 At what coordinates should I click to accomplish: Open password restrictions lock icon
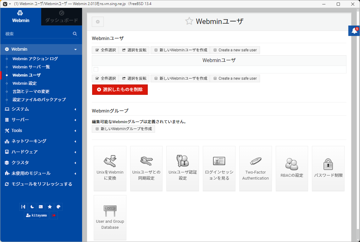328,168
